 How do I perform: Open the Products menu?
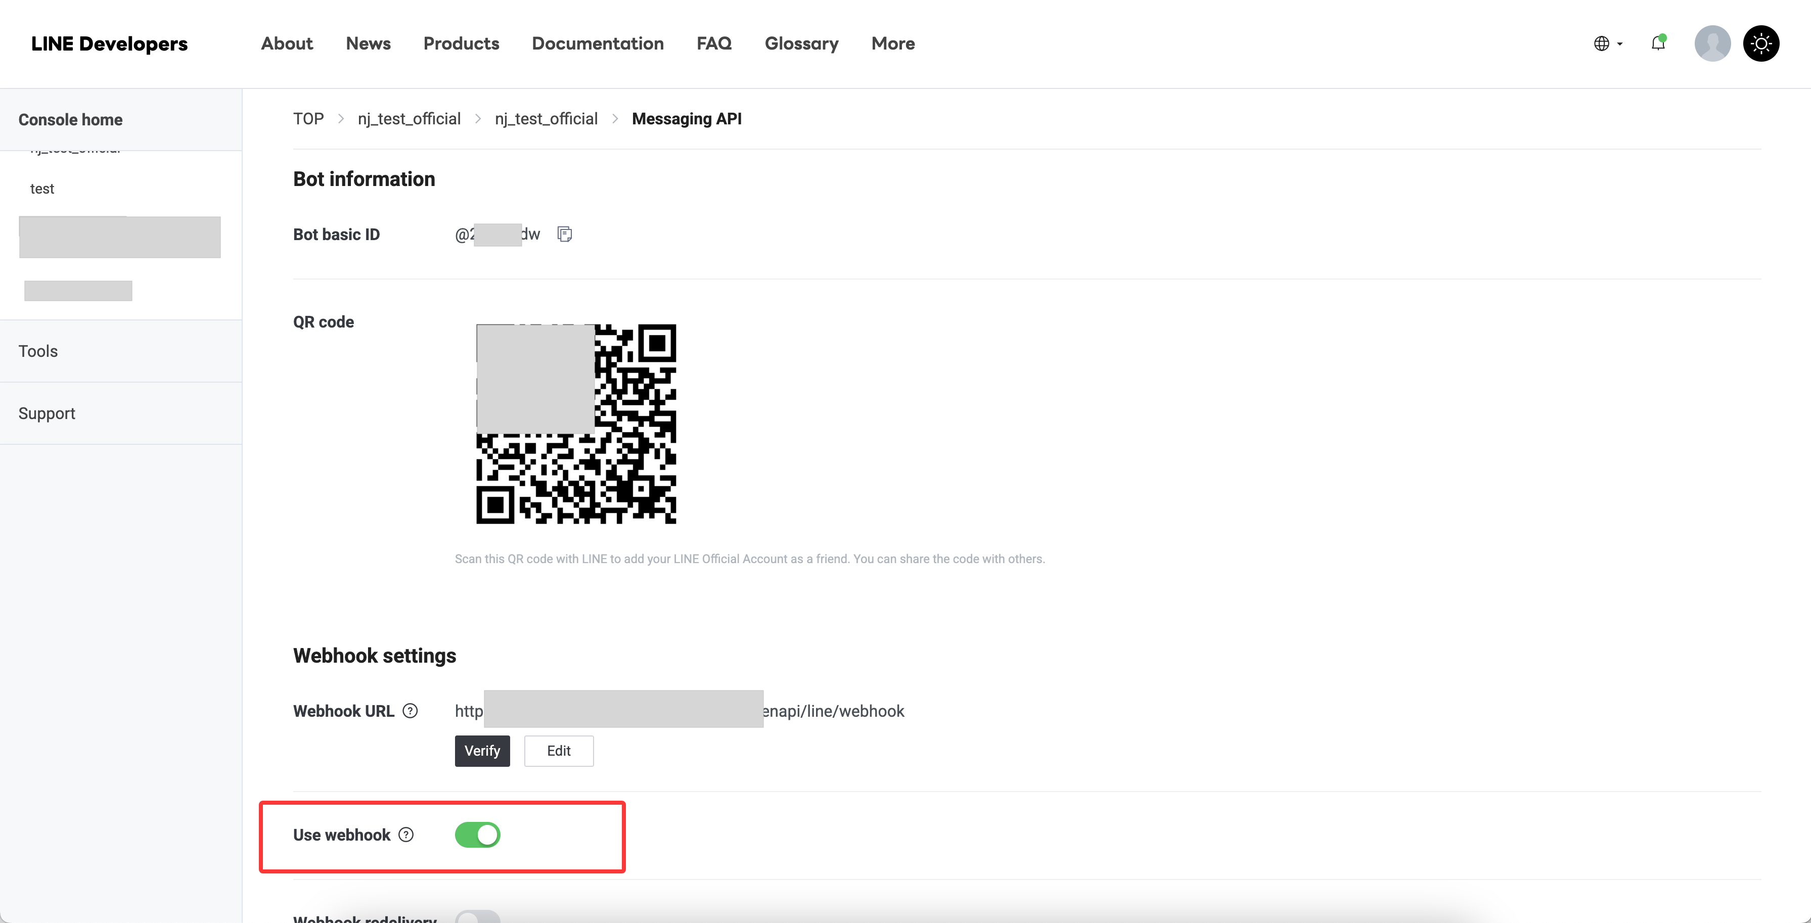461,43
